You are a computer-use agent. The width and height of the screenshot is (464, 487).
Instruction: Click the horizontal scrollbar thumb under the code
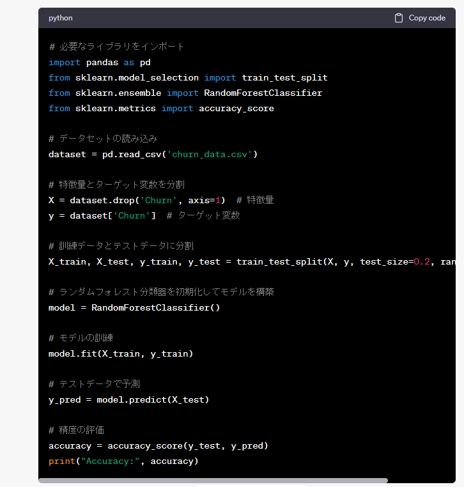213,480
